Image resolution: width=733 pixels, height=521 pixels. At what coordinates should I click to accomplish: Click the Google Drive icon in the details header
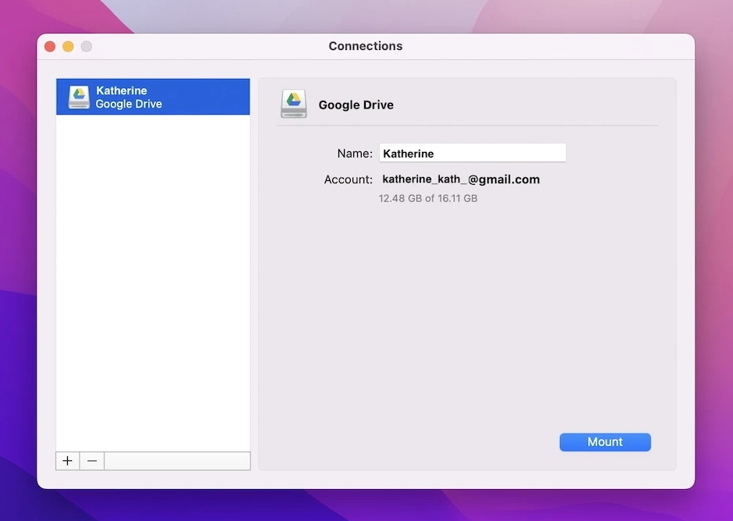[293, 104]
